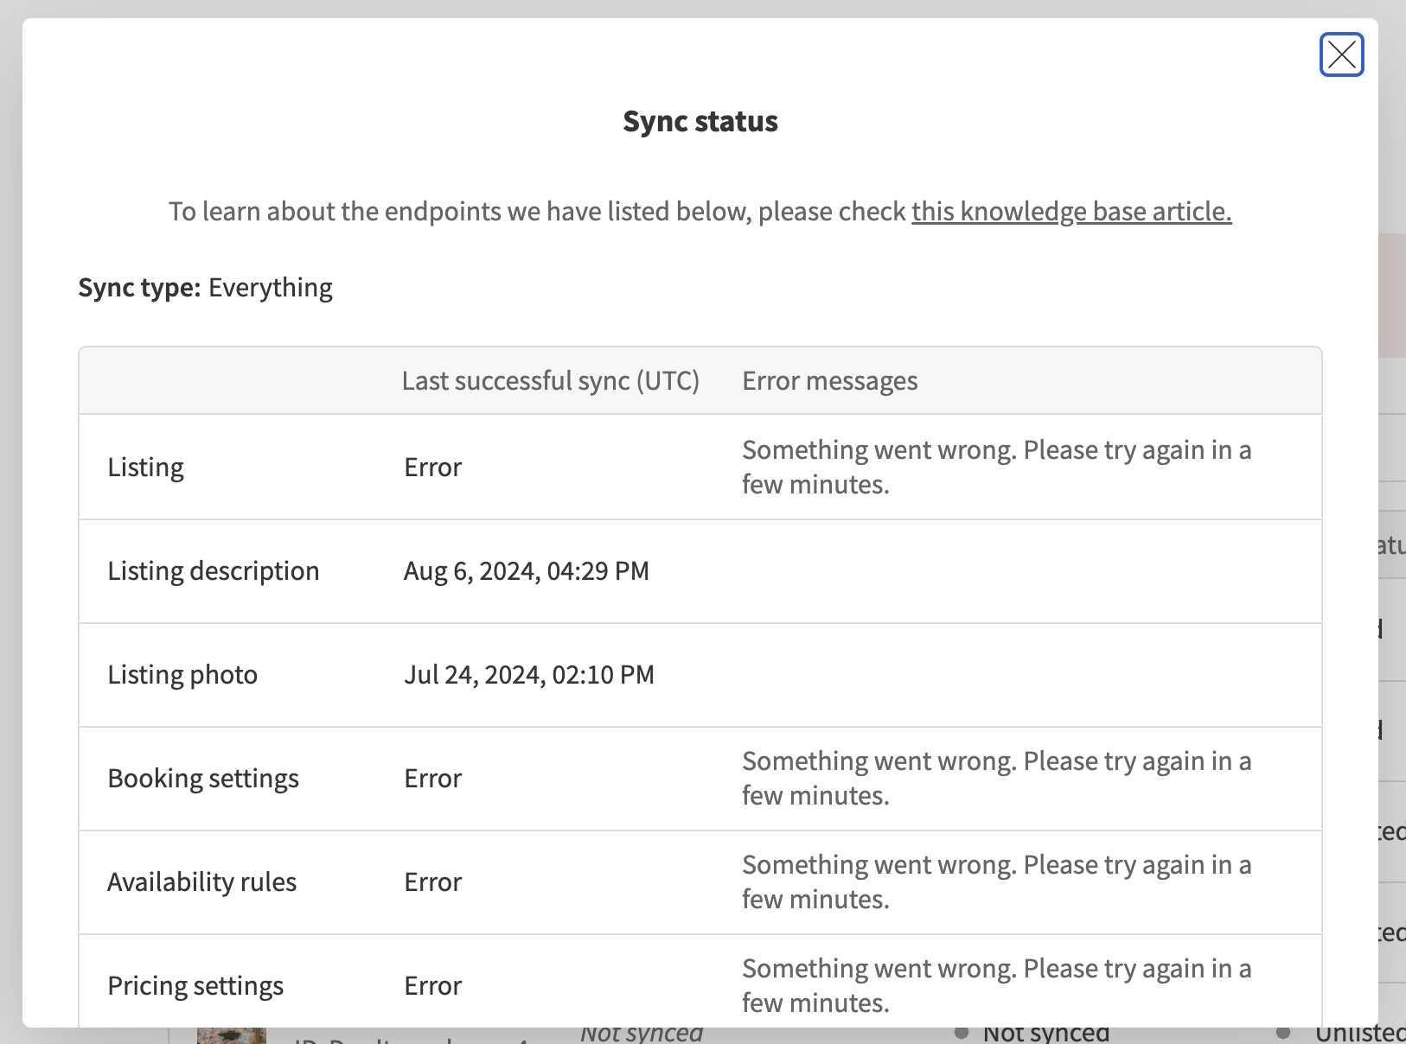Click the Booking settings error message text
Viewport: 1406px width, 1044px height.
tap(996, 779)
